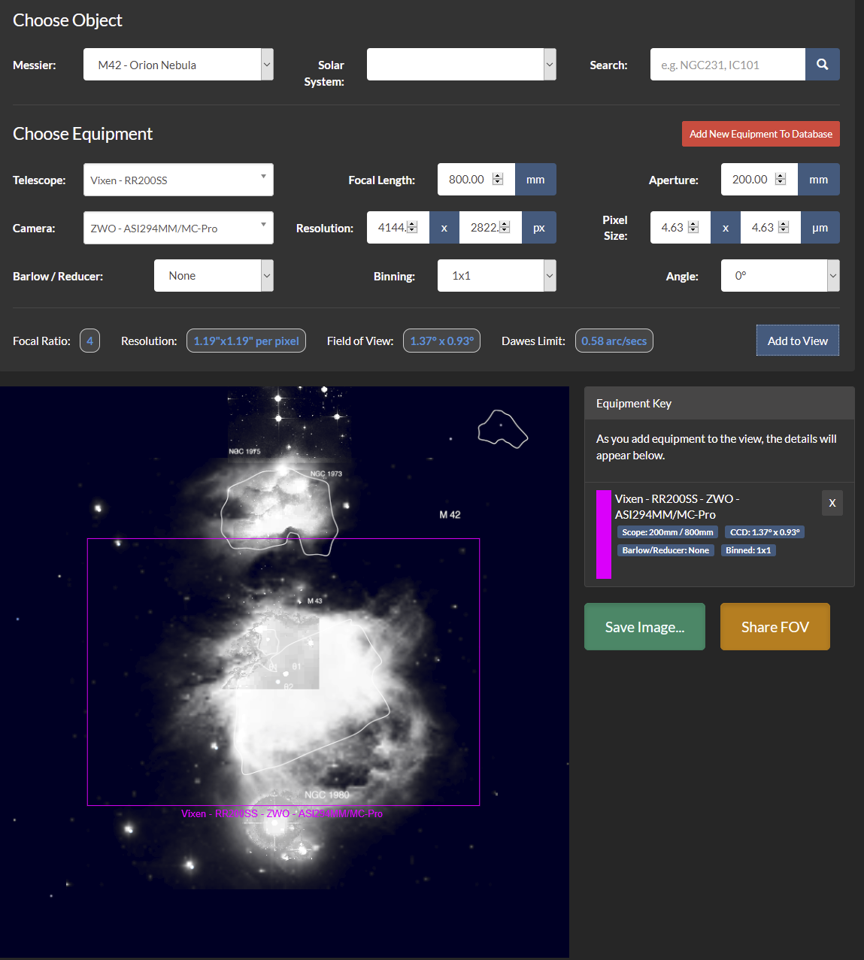The width and height of the screenshot is (864, 960).
Task: Click the Share FOV button
Action: click(775, 627)
